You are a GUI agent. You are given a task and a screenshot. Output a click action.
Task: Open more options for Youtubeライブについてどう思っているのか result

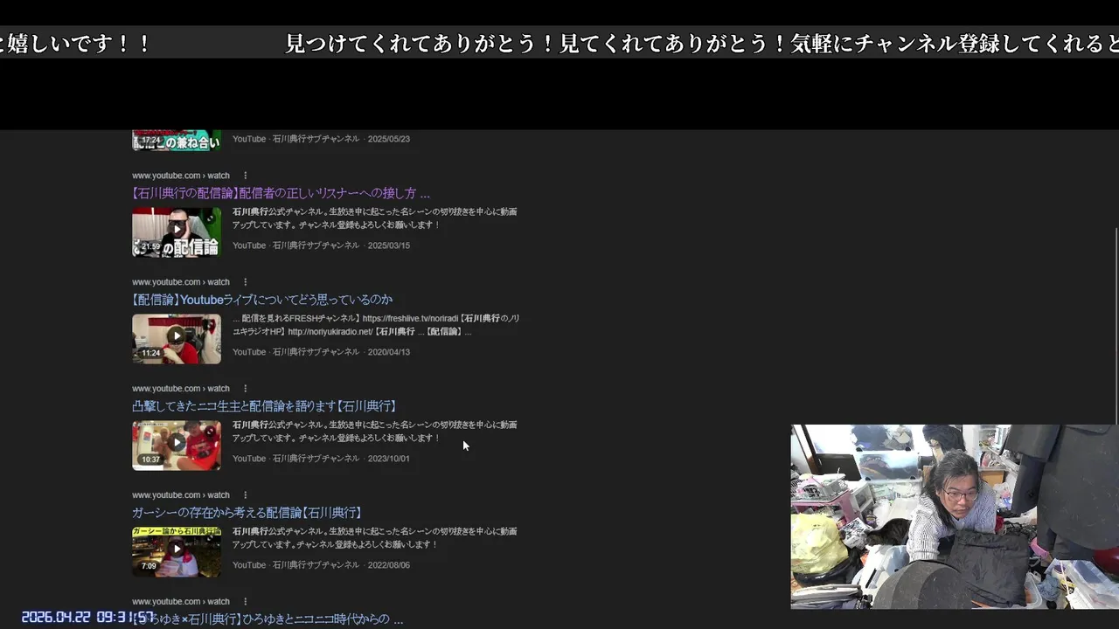click(x=246, y=282)
